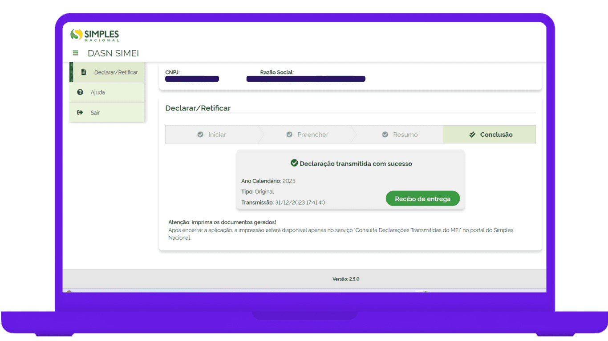608x341 pixels.
Task: Click the document icon next to Declarar/Retificar
Action: [84, 72]
